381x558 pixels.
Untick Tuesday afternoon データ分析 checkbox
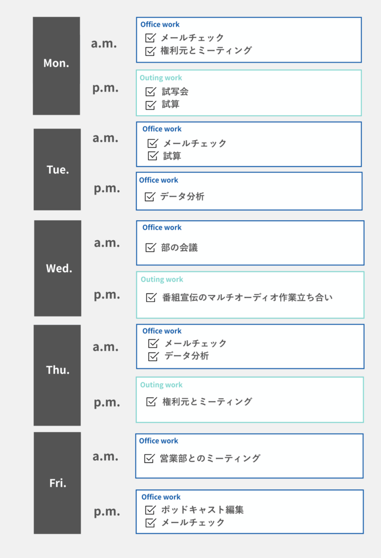pyautogui.click(x=150, y=197)
